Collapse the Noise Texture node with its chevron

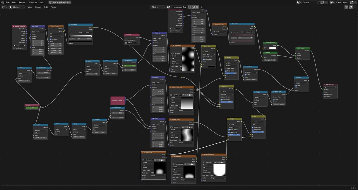[x=50, y=26]
